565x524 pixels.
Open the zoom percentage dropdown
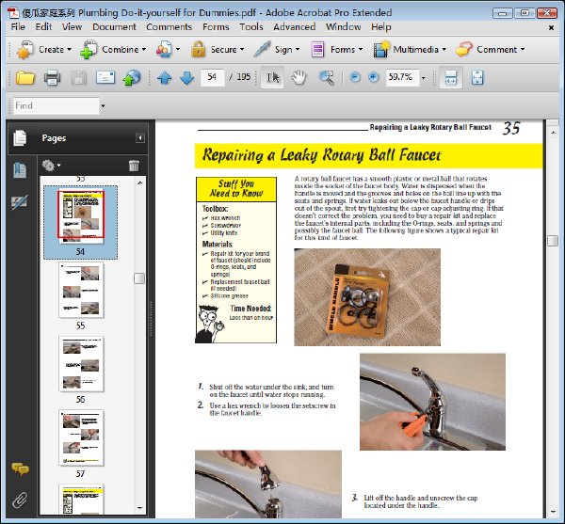tap(424, 78)
